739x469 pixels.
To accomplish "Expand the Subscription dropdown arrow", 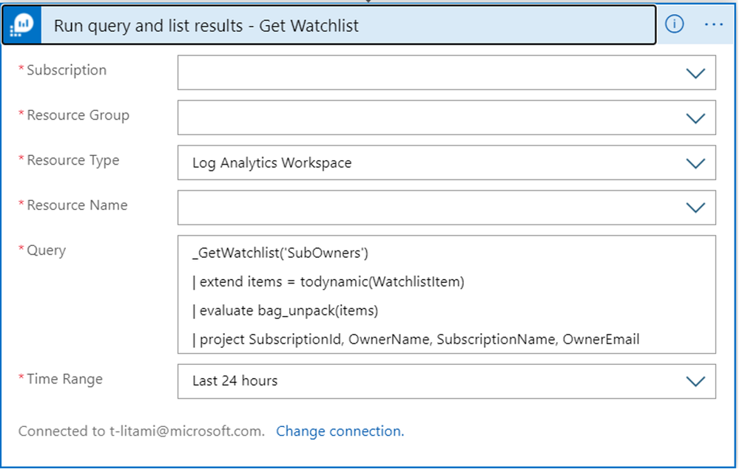I will (695, 73).
